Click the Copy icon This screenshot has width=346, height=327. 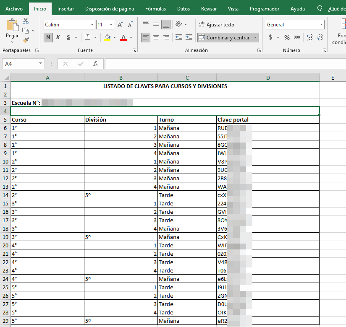click(x=25, y=31)
